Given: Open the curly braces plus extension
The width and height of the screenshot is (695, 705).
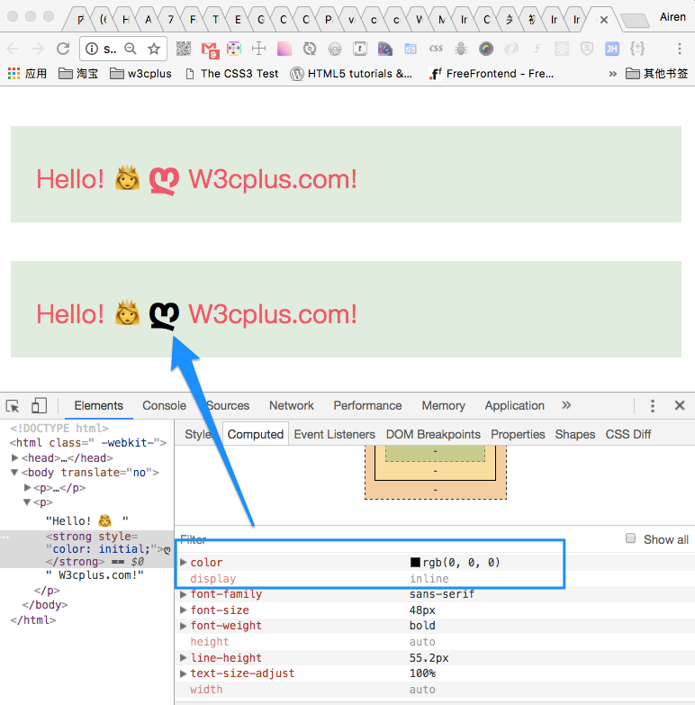Looking at the screenshot, I should coord(637,48).
